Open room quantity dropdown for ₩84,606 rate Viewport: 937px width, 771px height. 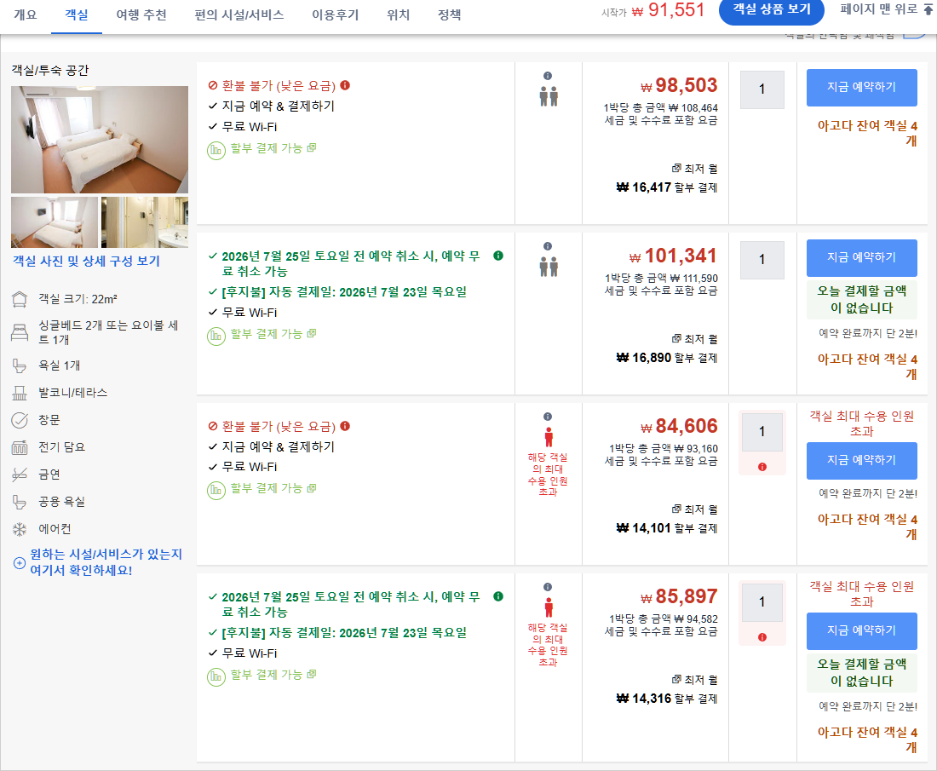pyautogui.click(x=762, y=432)
